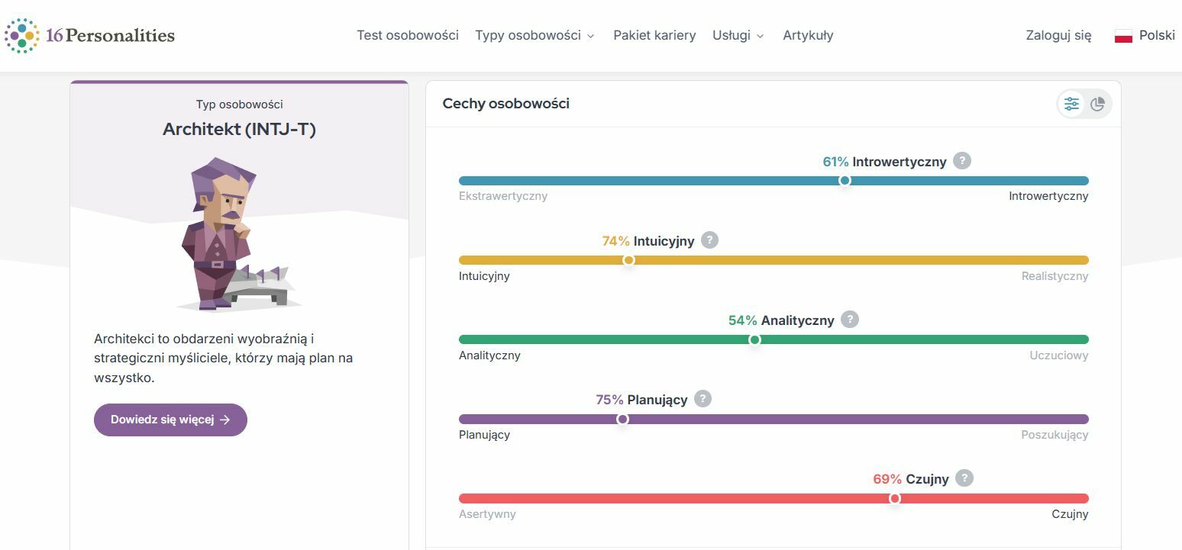Click the Introwertyczny slider handle
This screenshot has height=550, width=1182.
click(x=845, y=181)
